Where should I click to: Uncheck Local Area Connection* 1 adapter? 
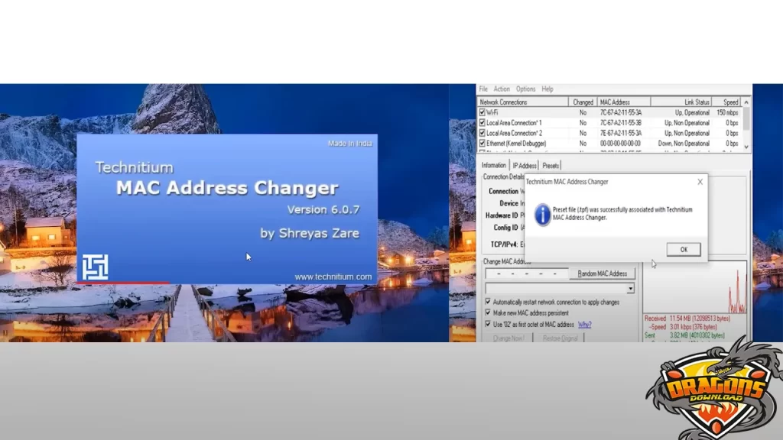[482, 123]
